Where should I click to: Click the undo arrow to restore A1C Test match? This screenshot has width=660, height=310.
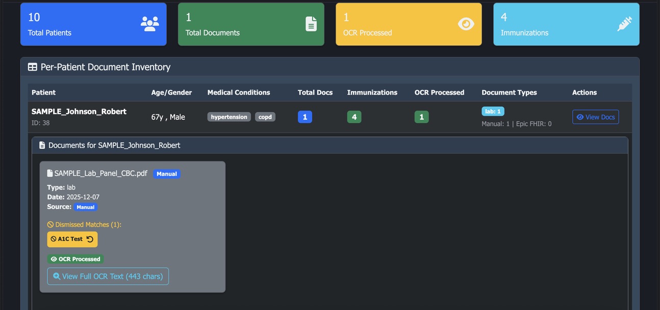click(x=89, y=239)
